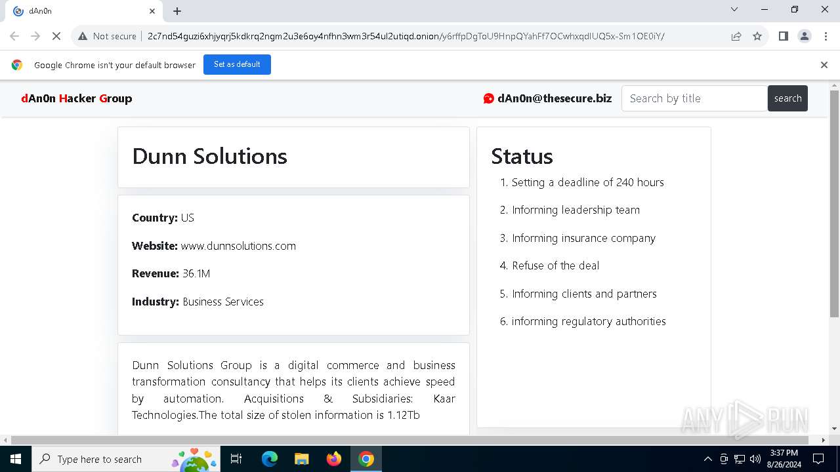Launch Microsoft Edge from taskbar
Image resolution: width=840 pixels, height=472 pixels.
270,459
